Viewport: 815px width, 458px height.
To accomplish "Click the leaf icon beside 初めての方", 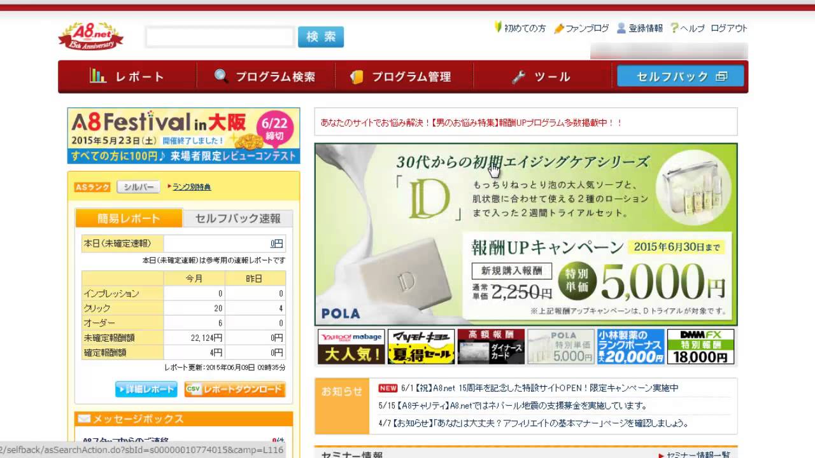I will click(x=499, y=27).
